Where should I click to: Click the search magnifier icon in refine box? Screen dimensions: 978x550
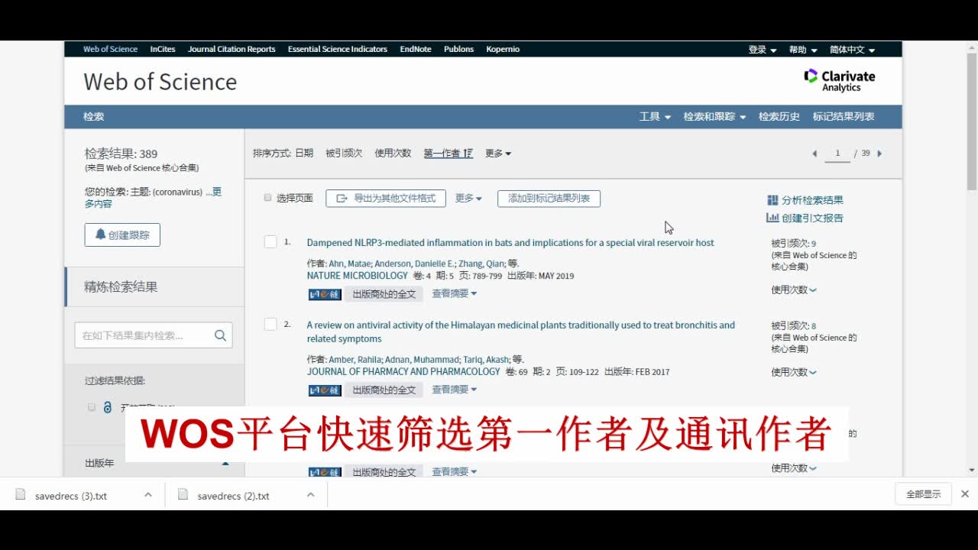(x=220, y=335)
